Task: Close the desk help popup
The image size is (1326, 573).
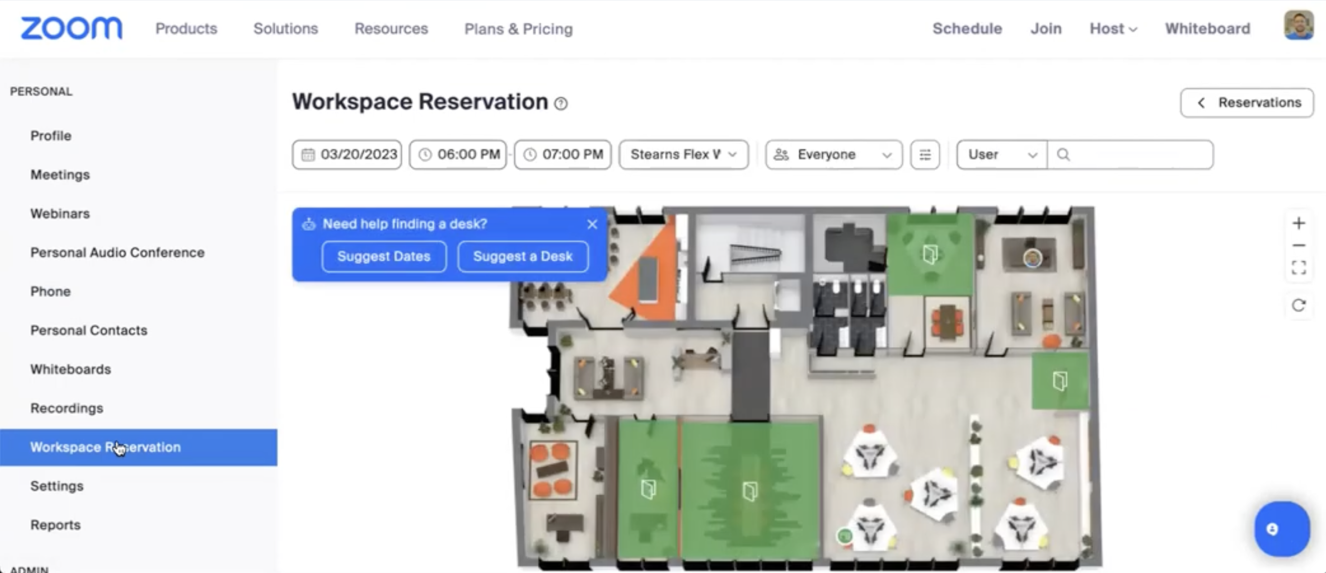Action: pos(592,224)
